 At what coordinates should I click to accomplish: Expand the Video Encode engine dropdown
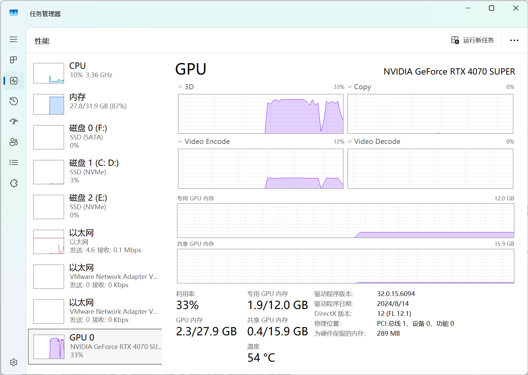[x=180, y=142]
